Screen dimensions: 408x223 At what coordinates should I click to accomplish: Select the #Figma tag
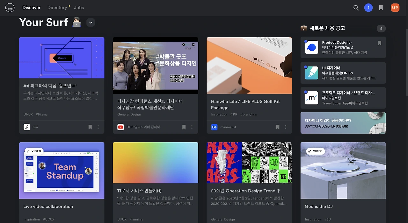(x=41, y=115)
